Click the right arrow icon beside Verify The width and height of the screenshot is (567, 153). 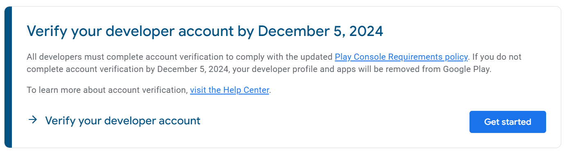click(33, 120)
